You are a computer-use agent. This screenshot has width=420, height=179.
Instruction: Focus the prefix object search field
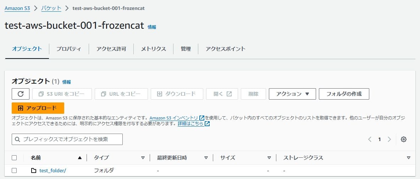point(67,139)
